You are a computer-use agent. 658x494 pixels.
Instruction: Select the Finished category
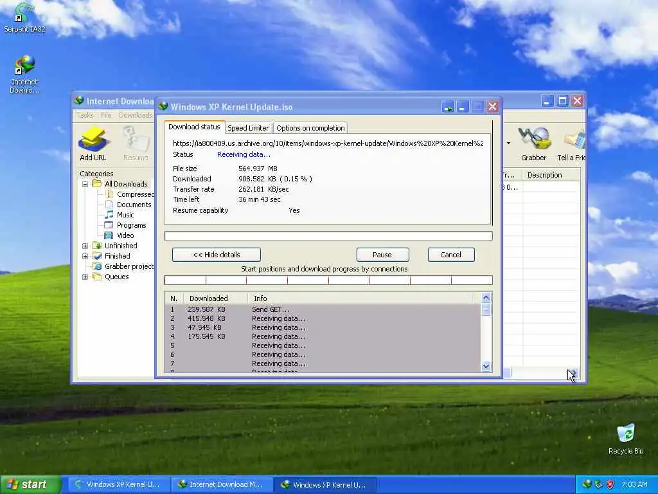click(117, 256)
